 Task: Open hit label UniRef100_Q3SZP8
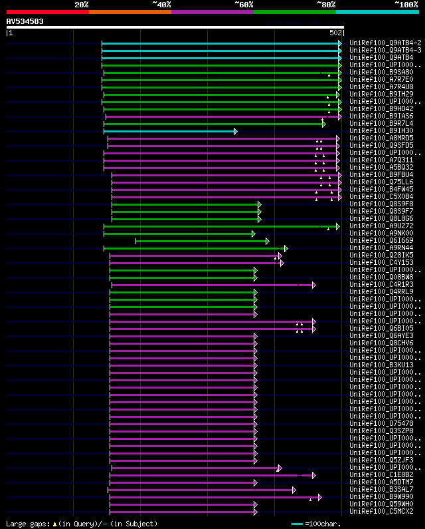(x=381, y=431)
